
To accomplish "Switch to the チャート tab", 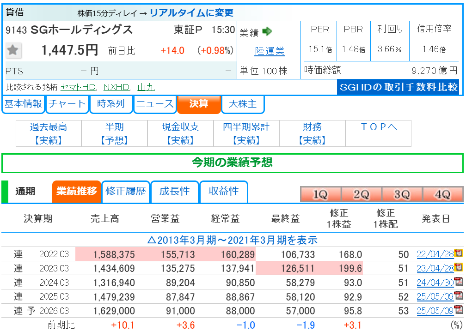I will (67, 104).
